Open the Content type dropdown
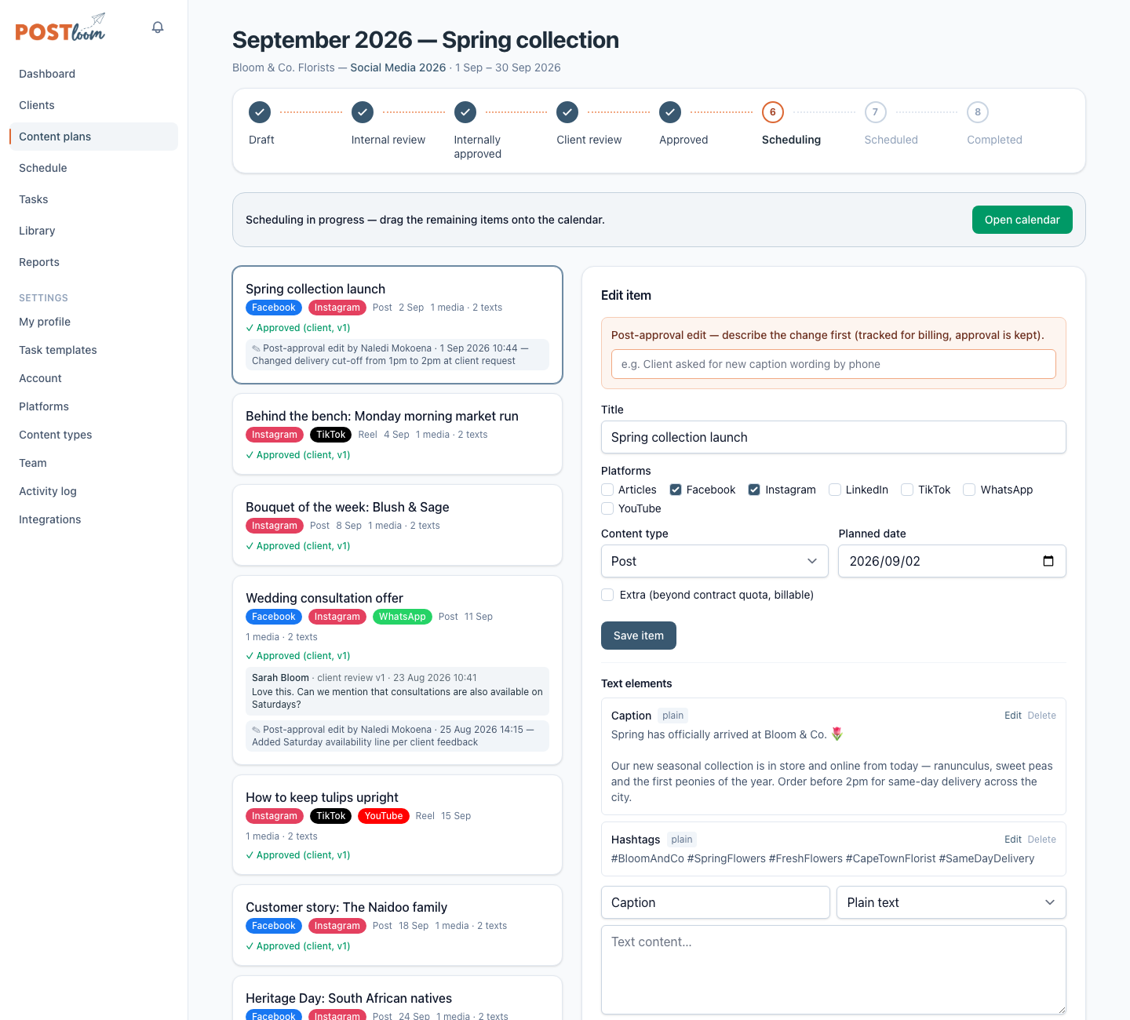 tap(715, 561)
